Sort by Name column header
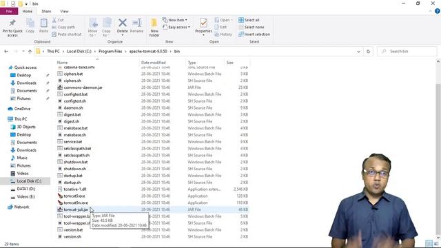This screenshot has width=441, height=248. (63, 63)
